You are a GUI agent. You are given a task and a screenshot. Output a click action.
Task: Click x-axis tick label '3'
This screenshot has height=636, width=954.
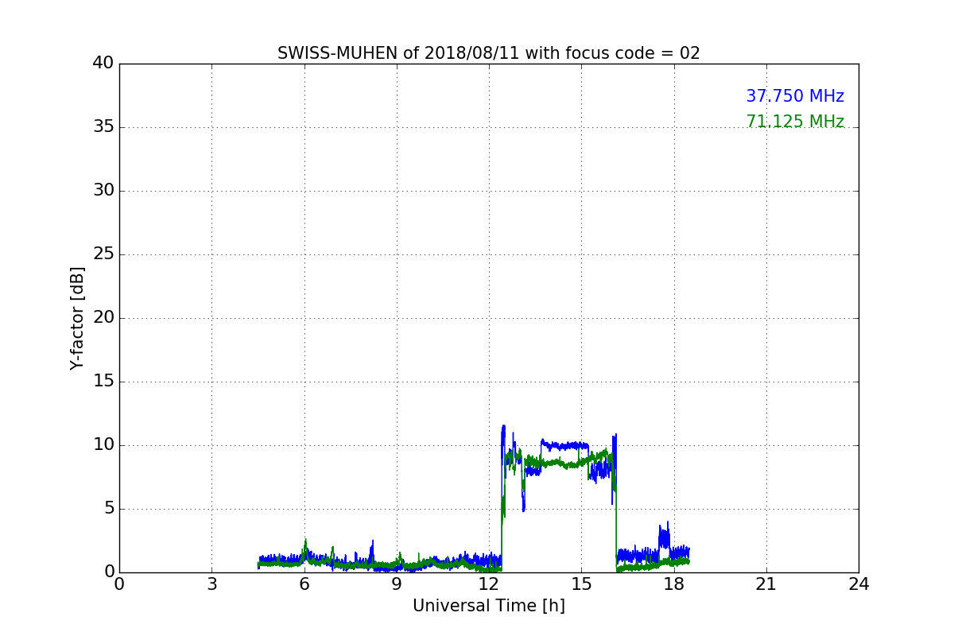click(x=211, y=584)
